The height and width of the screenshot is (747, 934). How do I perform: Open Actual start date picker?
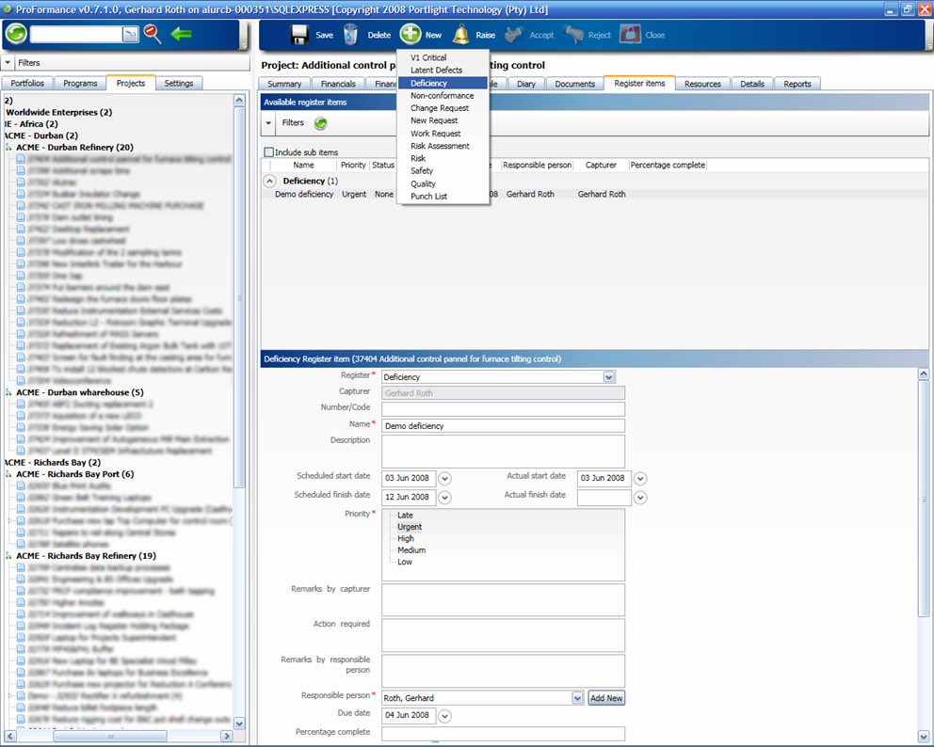(x=640, y=478)
